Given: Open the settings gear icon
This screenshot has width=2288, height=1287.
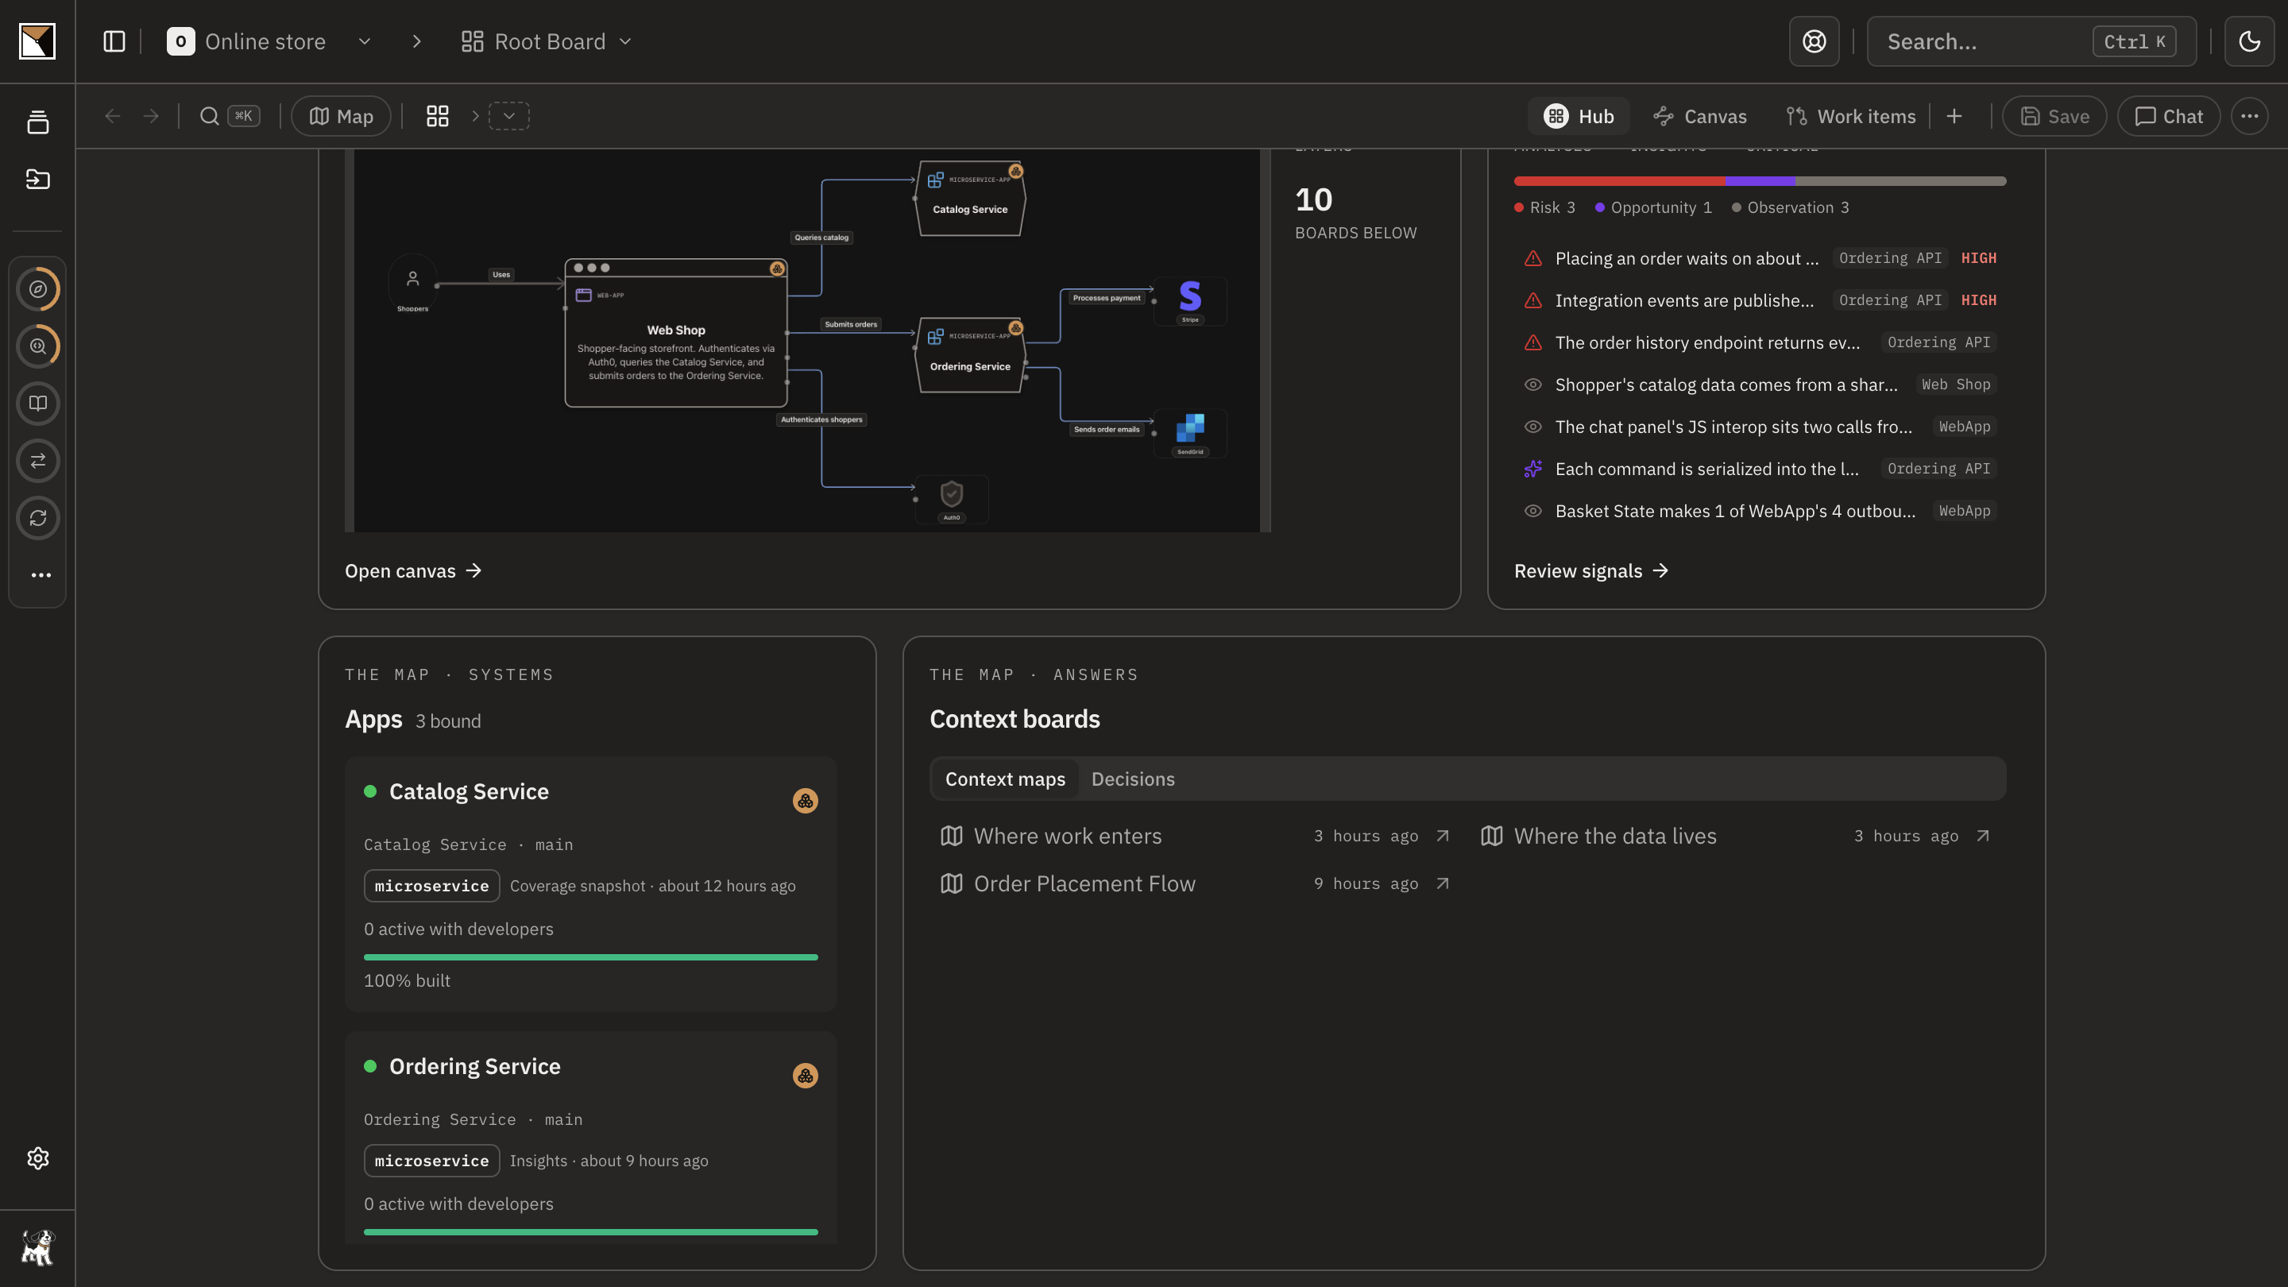Looking at the screenshot, I should coord(37,1158).
